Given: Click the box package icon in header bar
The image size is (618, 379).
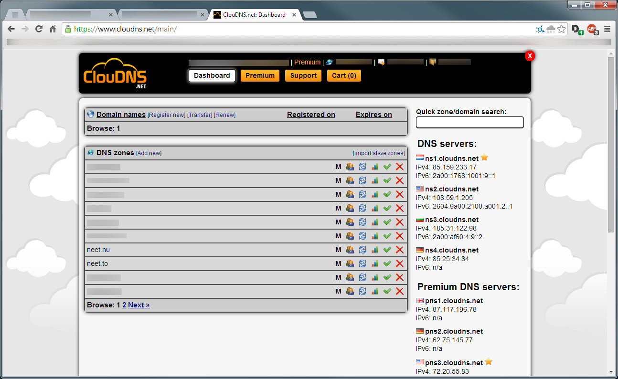Looking at the screenshot, I should pyautogui.click(x=433, y=62).
